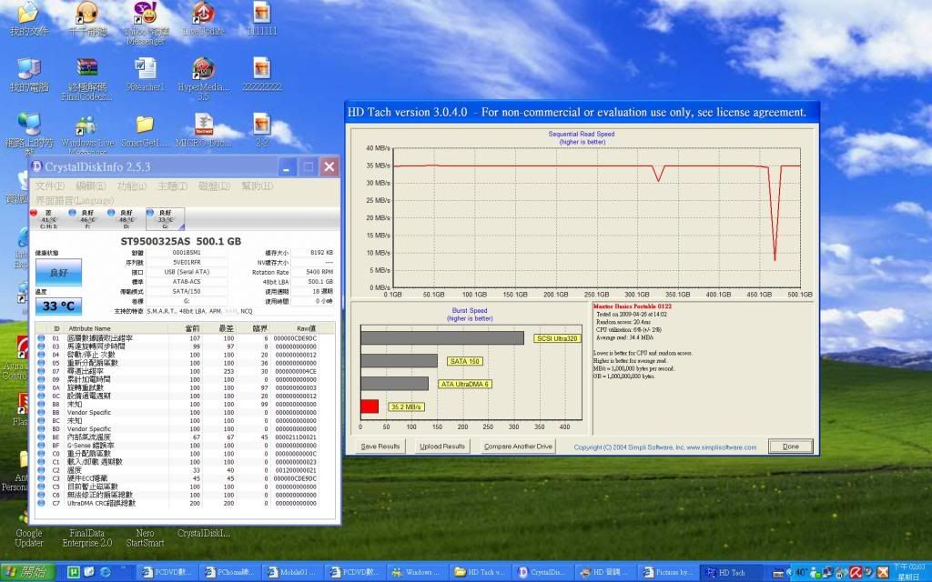The height and width of the screenshot is (582, 932).
Task: Switch to the CrystalDis... taskbar button
Action: tap(542, 573)
